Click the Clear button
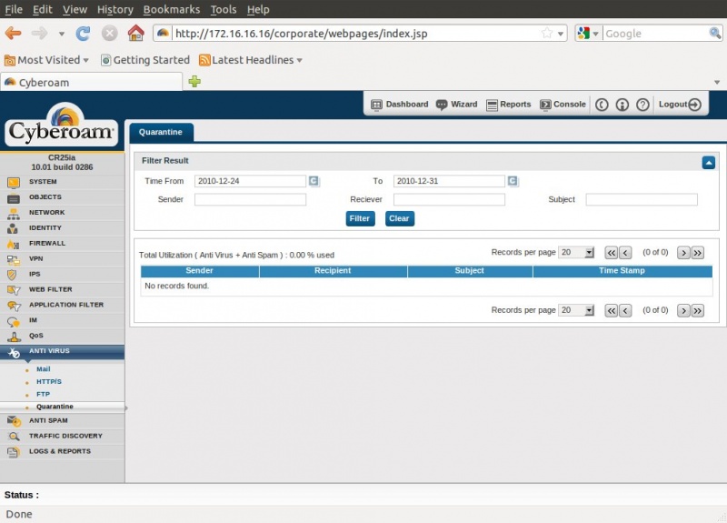727x523 pixels. pos(399,218)
